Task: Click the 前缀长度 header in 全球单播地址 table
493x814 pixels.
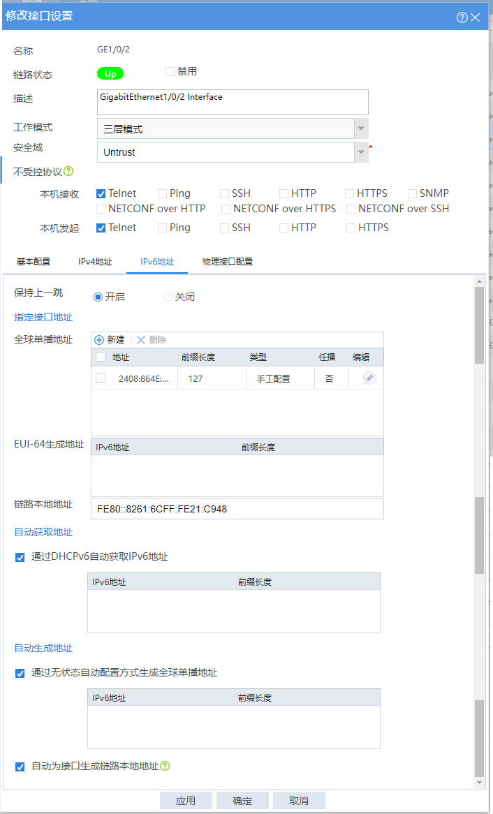Action: pos(198,357)
